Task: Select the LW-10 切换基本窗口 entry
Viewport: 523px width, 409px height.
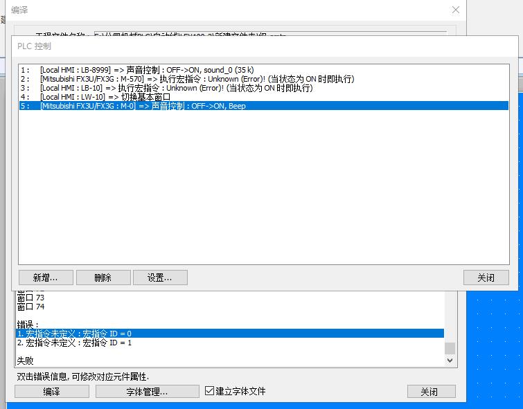Action: (x=105, y=97)
